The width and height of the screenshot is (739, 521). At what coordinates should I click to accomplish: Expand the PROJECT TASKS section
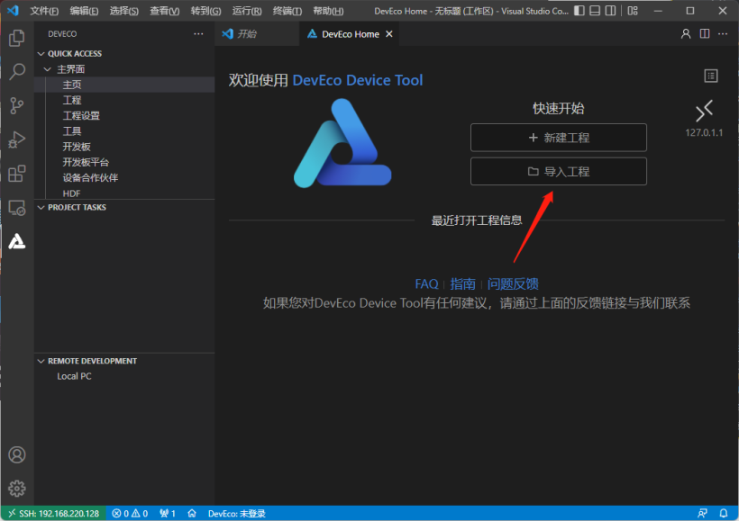[x=77, y=207]
